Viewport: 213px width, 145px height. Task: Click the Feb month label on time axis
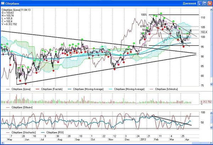156,139
